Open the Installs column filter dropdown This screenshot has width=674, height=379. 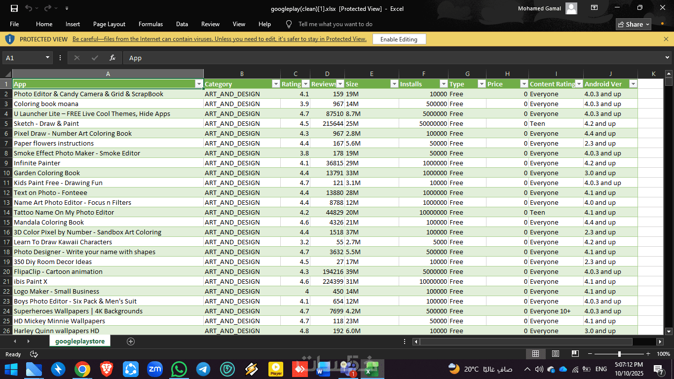pyautogui.click(x=444, y=84)
